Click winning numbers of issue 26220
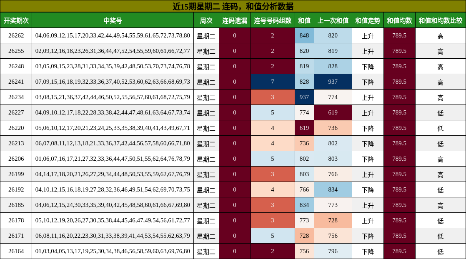Screen dimensions: 466x259 (x=113, y=128)
